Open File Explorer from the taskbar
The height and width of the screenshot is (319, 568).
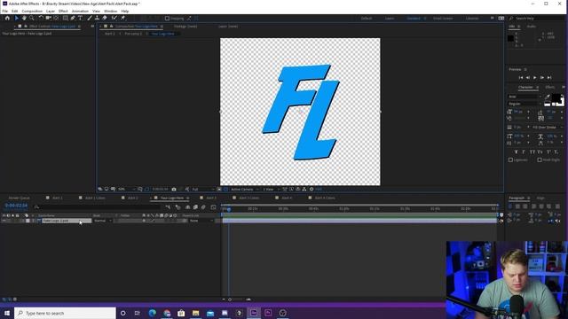195,313
